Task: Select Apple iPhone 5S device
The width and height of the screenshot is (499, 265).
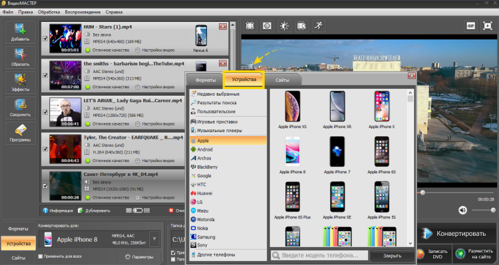Action: pyautogui.click(x=382, y=201)
